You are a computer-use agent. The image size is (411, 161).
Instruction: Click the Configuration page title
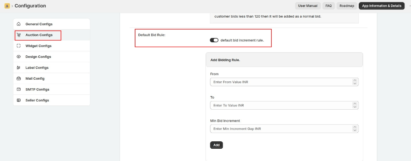(30, 6)
